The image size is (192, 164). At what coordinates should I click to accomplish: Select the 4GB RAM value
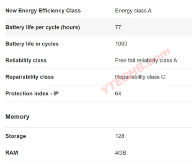(x=120, y=153)
